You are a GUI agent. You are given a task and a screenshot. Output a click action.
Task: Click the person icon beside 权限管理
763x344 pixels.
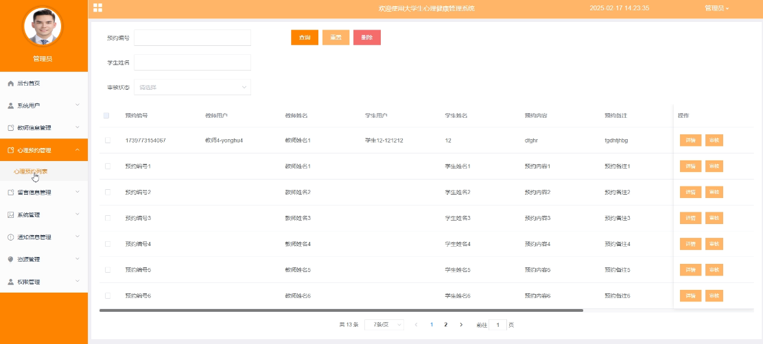tap(11, 282)
